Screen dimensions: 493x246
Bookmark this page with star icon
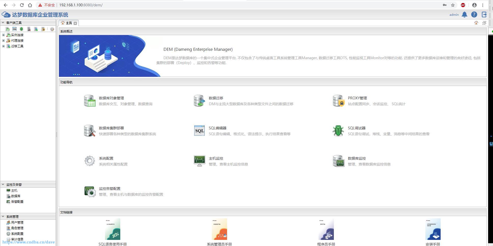pos(453,5)
